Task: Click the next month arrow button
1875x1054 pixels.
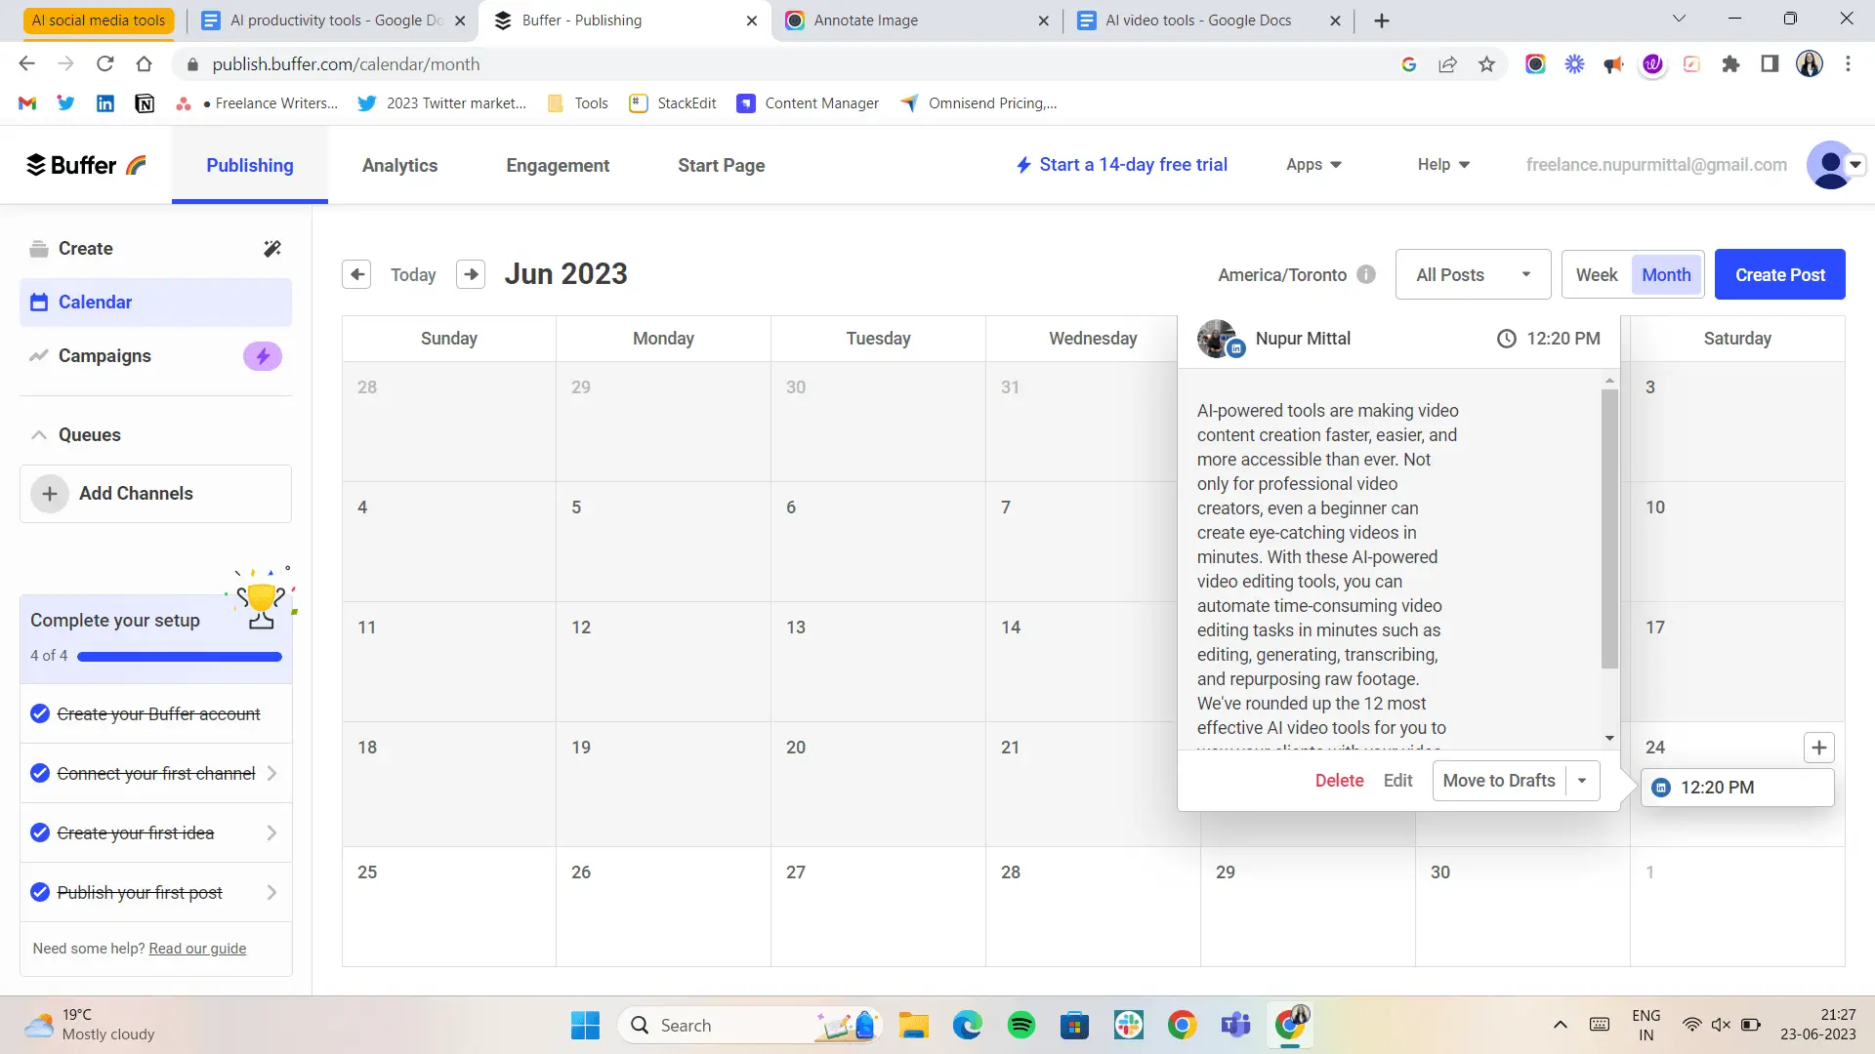Action: (x=471, y=274)
